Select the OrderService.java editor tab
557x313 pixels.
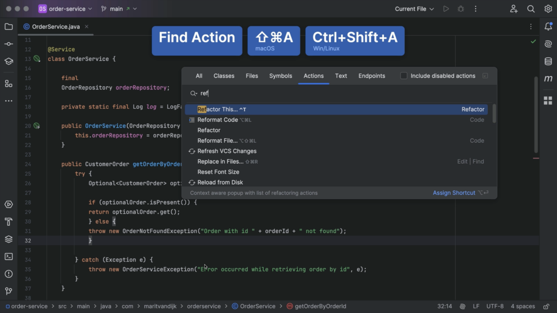click(x=56, y=27)
